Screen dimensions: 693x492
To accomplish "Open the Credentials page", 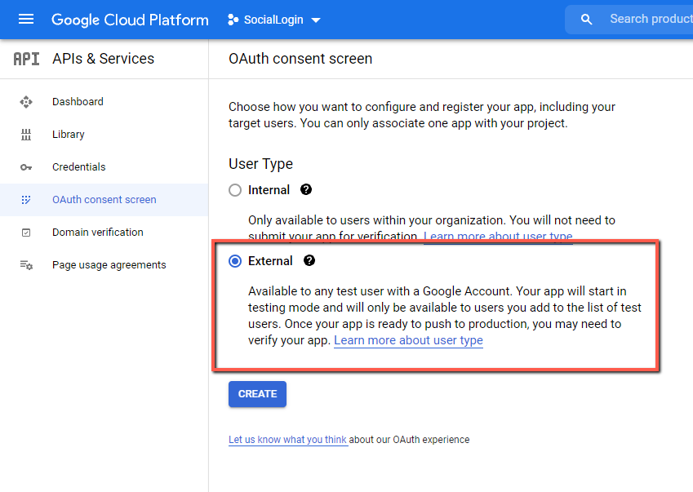I will click(78, 167).
